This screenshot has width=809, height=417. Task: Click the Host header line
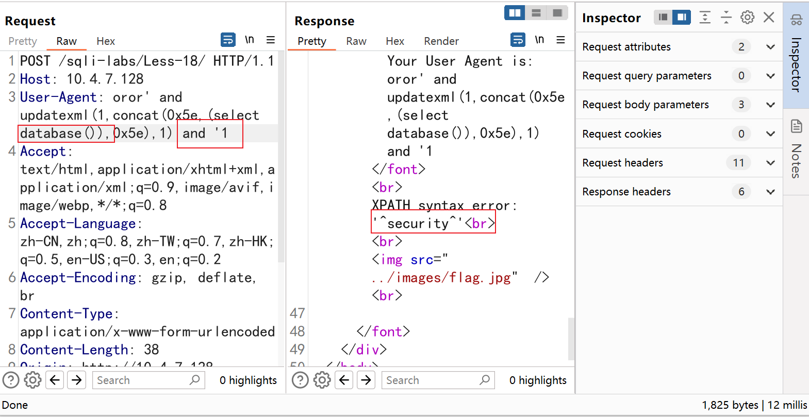(x=82, y=79)
